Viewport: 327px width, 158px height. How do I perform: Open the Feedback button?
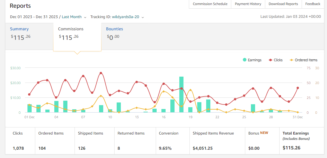(x=313, y=4)
